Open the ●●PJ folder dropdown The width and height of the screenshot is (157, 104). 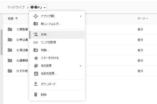(38, 7)
